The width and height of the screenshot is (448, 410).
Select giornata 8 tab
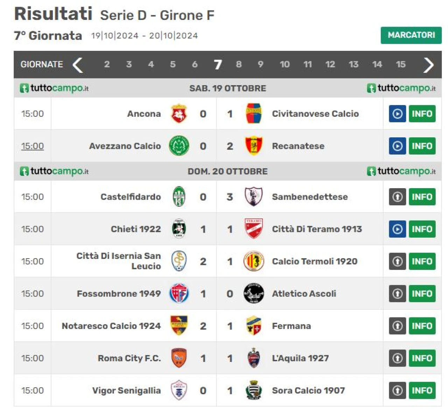pyautogui.click(x=239, y=64)
